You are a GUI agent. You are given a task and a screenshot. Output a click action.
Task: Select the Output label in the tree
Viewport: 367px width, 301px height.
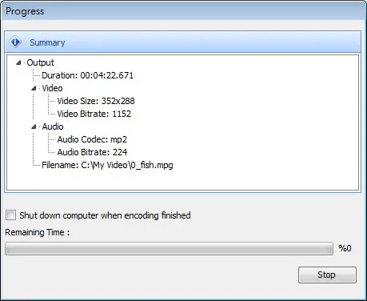click(x=41, y=62)
